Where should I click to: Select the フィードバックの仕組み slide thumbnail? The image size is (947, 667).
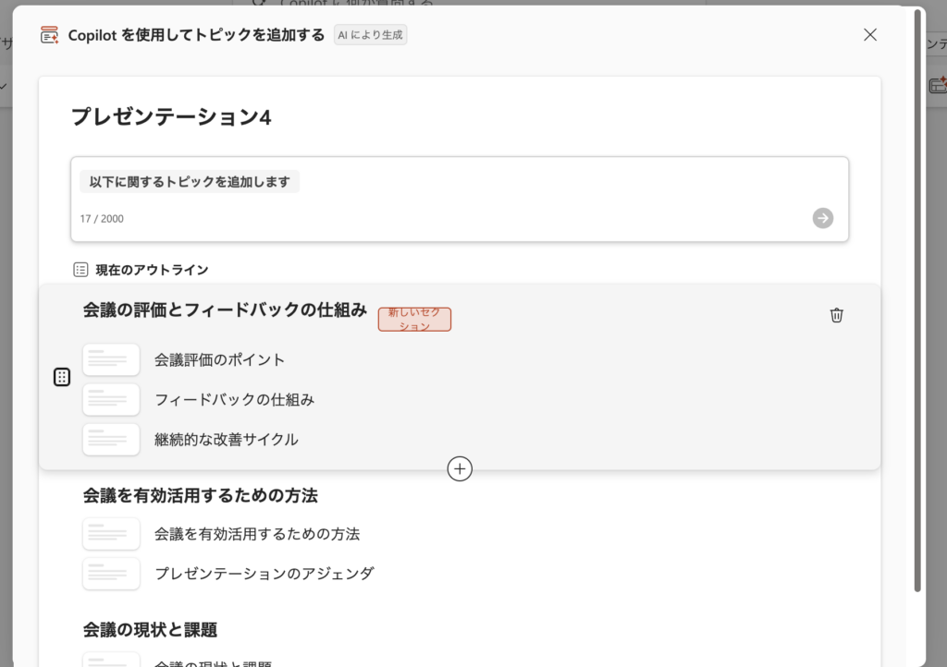point(111,400)
